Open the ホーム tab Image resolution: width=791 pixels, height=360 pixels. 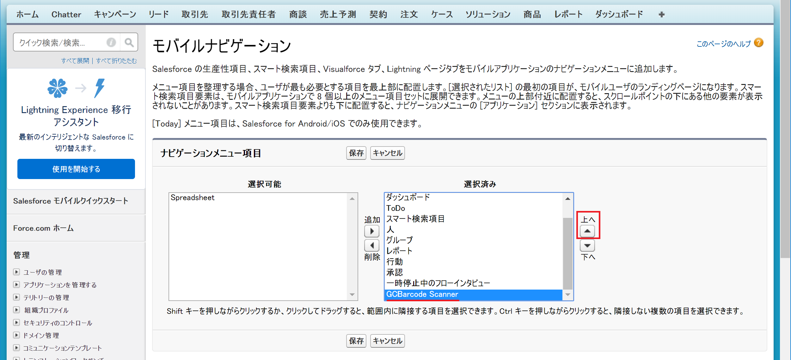(28, 15)
